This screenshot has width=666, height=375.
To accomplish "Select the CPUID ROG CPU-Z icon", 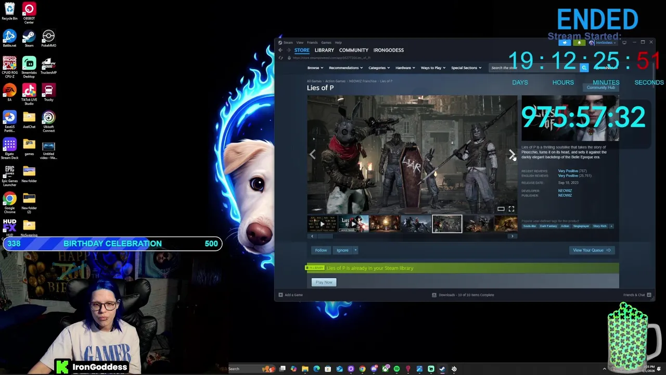I will pos(9,67).
